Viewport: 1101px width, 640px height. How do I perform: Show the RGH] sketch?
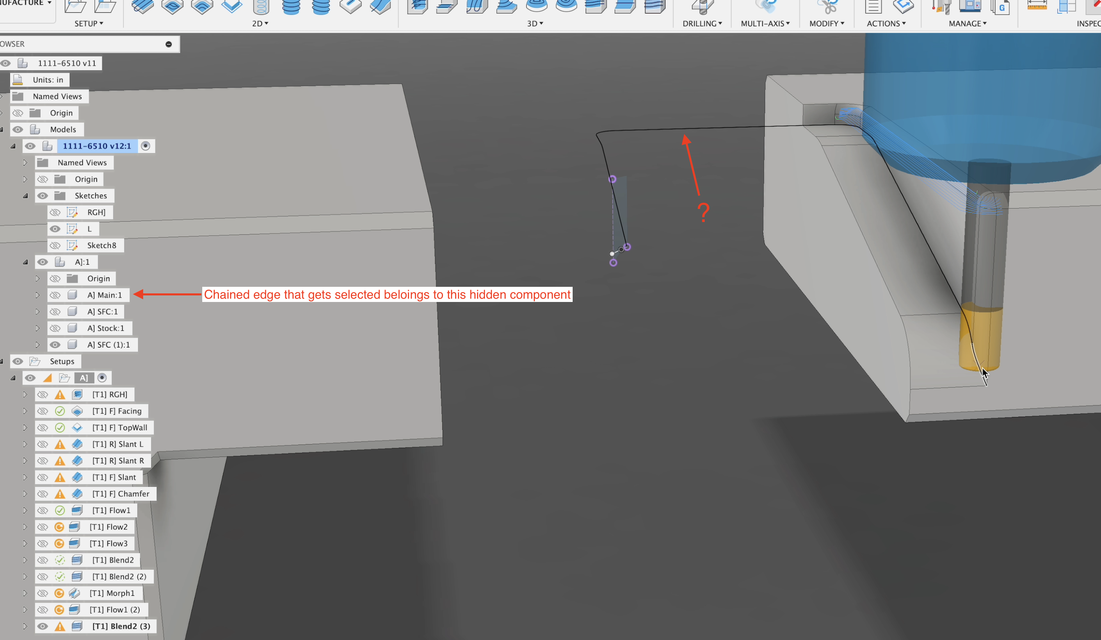pyautogui.click(x=55, y=213)
